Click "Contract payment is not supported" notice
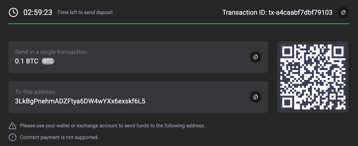 click(x=59, y=137)
